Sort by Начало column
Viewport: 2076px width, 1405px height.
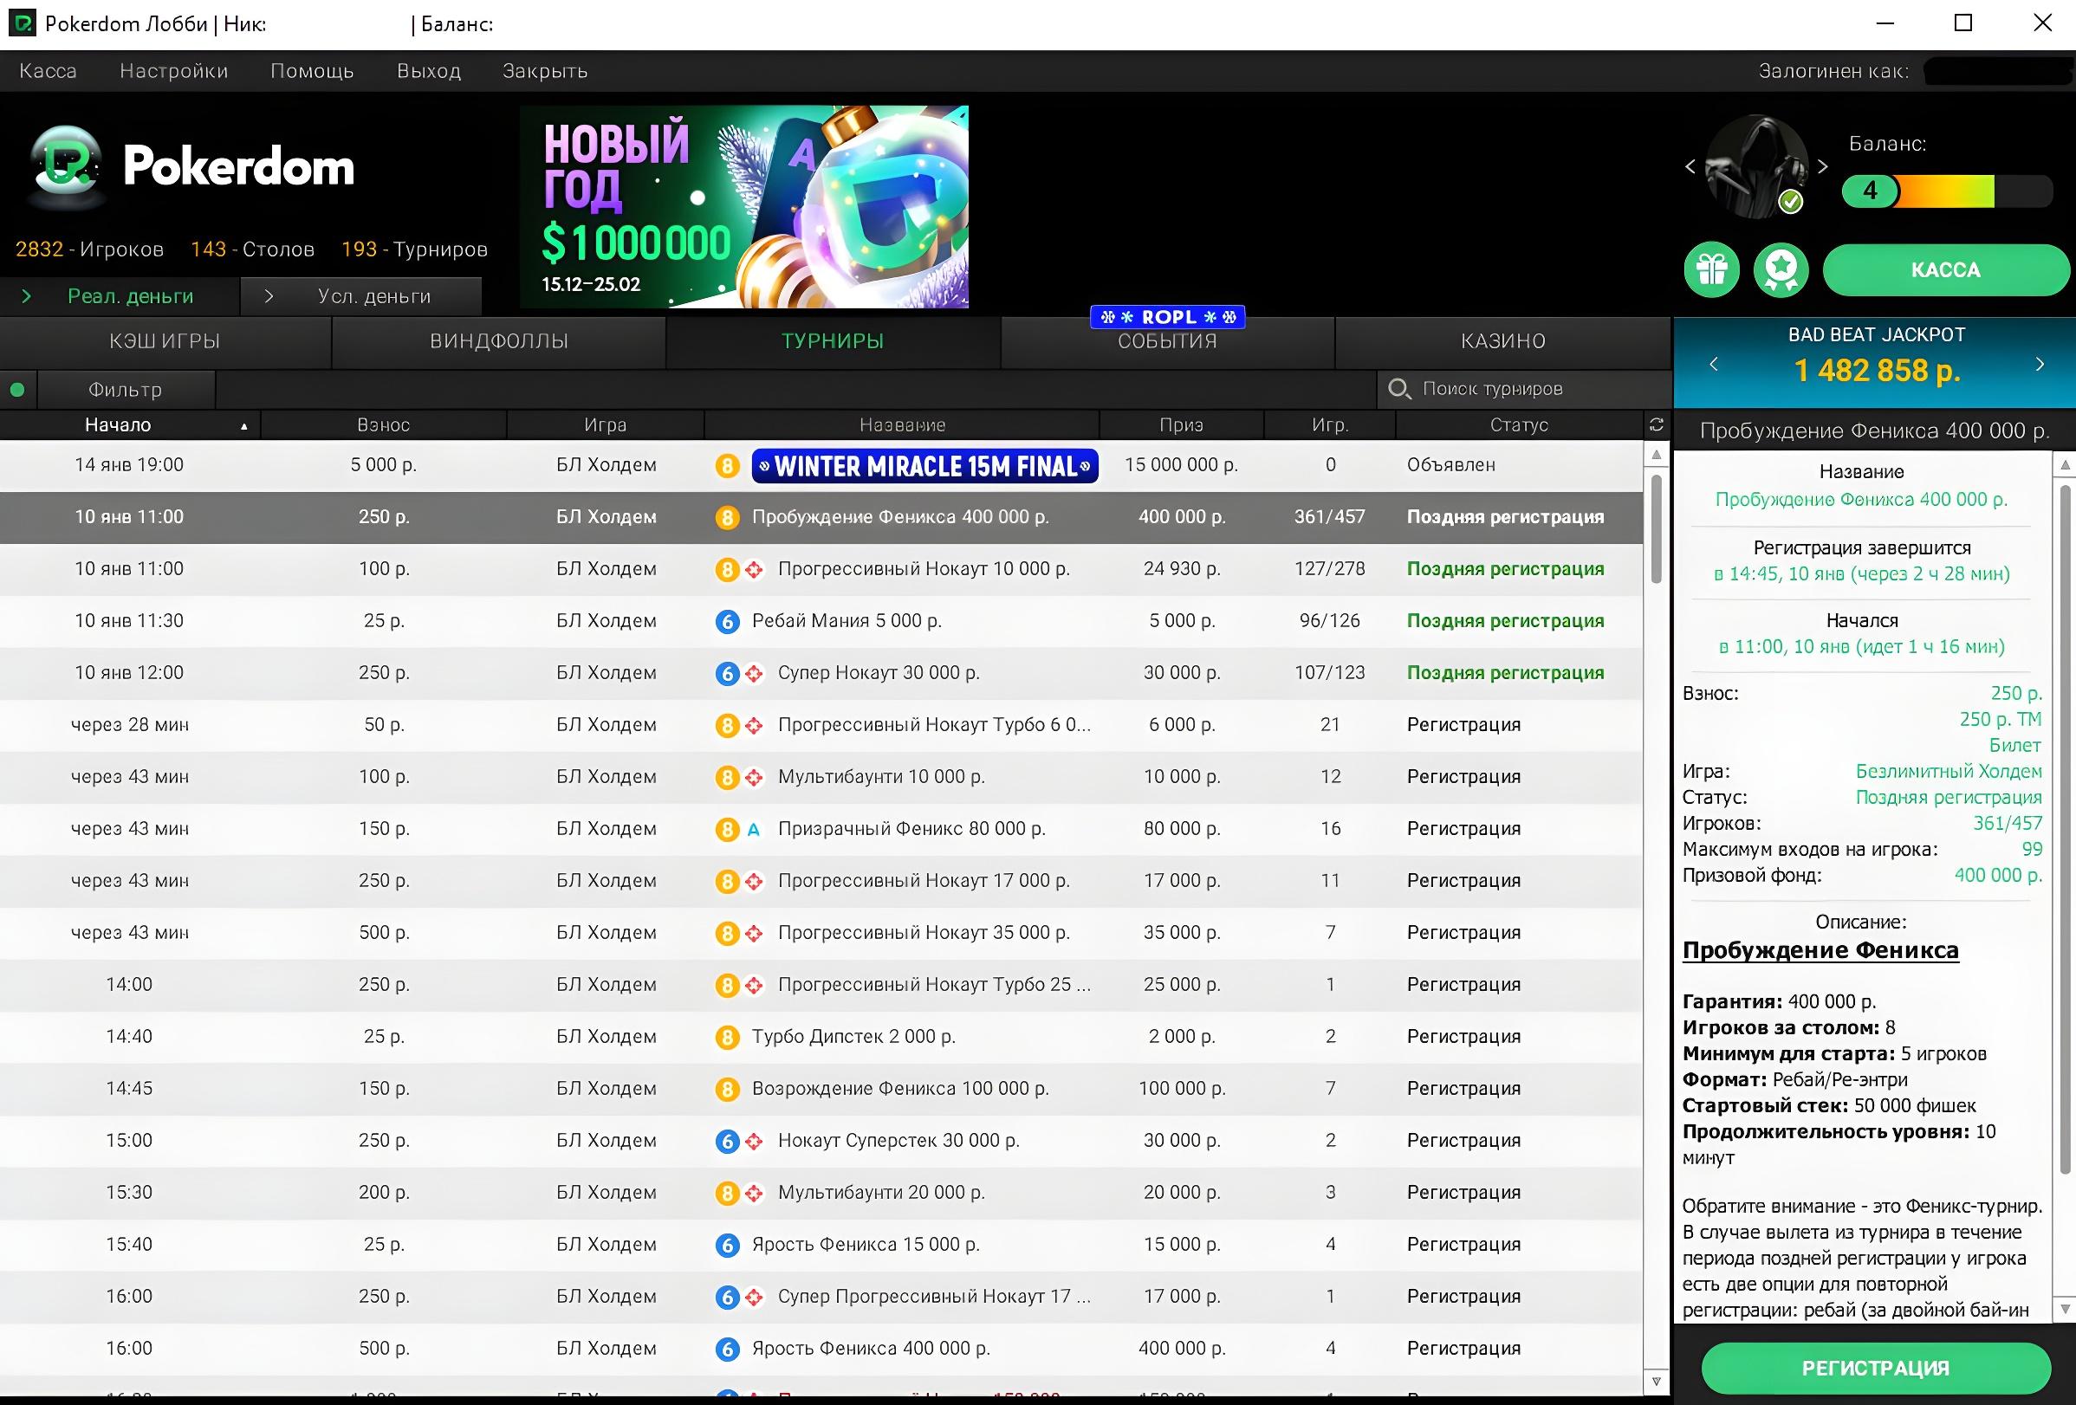(x=129, y=425)
